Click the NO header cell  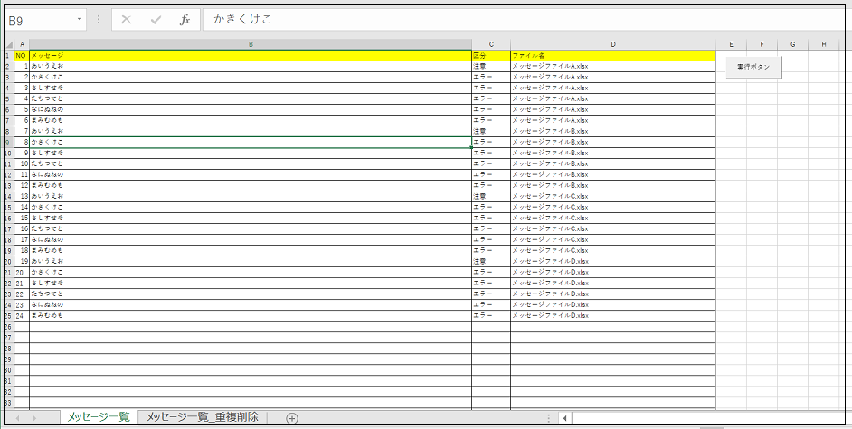(22, 55)
